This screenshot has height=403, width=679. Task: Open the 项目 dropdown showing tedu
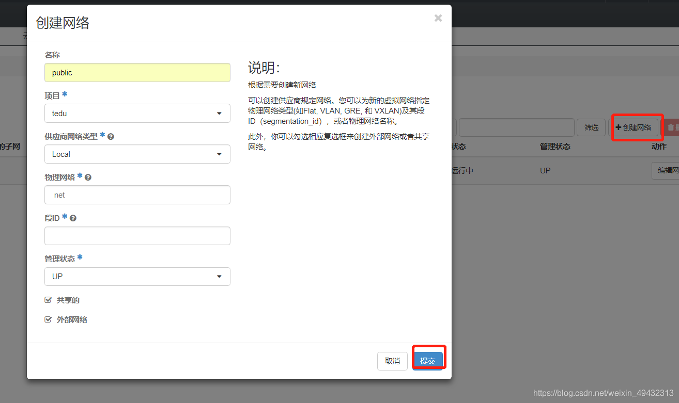coord(137,113)
